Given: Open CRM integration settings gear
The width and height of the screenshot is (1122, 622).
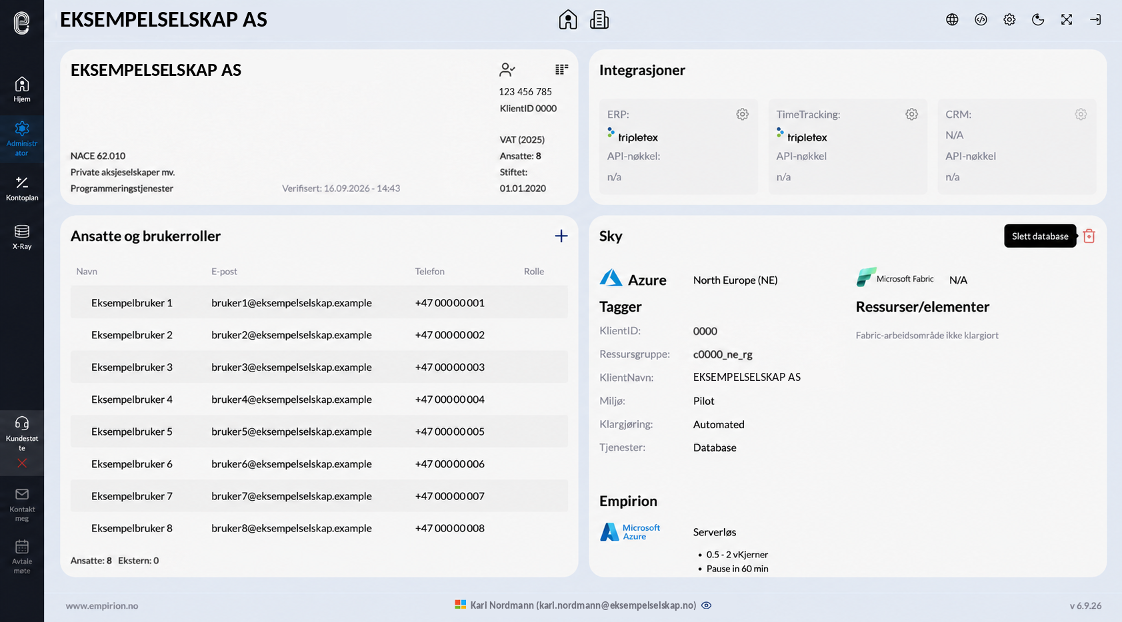Looking at the screenshot, I should 1081,115.
